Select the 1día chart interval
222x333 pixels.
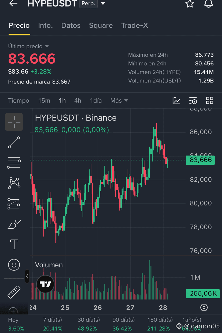coord(96,101)
